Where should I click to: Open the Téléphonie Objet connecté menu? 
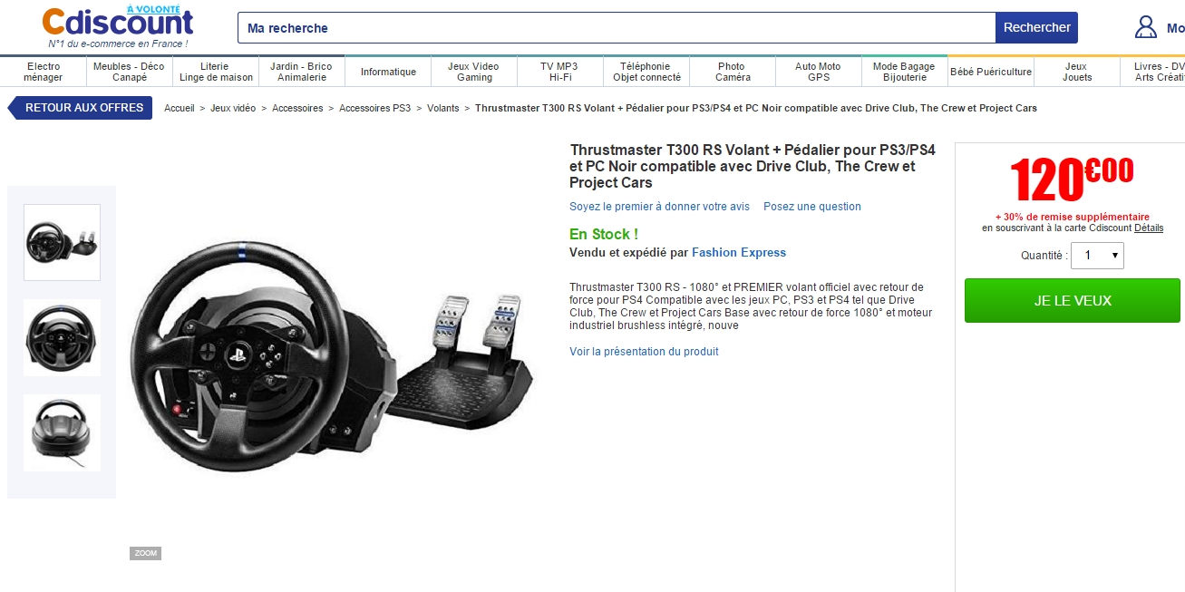[x=646, y=72]
